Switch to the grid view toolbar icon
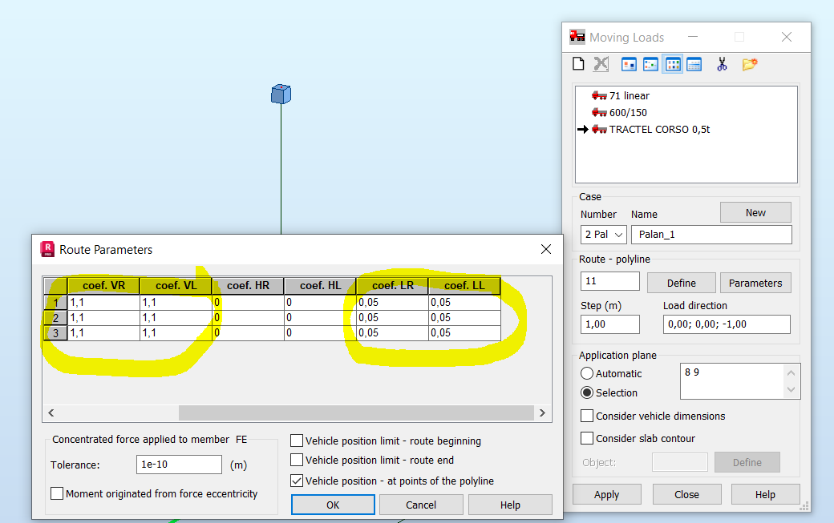Screen dimensions: 834x523 pyautogui.click(x=673, y=64)
